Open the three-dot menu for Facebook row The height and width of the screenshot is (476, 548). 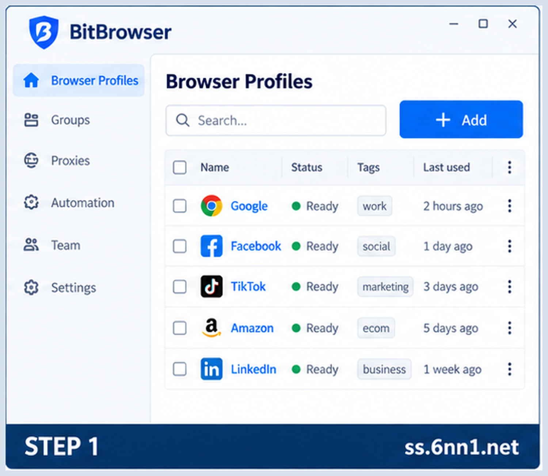(x=509, y=246)
